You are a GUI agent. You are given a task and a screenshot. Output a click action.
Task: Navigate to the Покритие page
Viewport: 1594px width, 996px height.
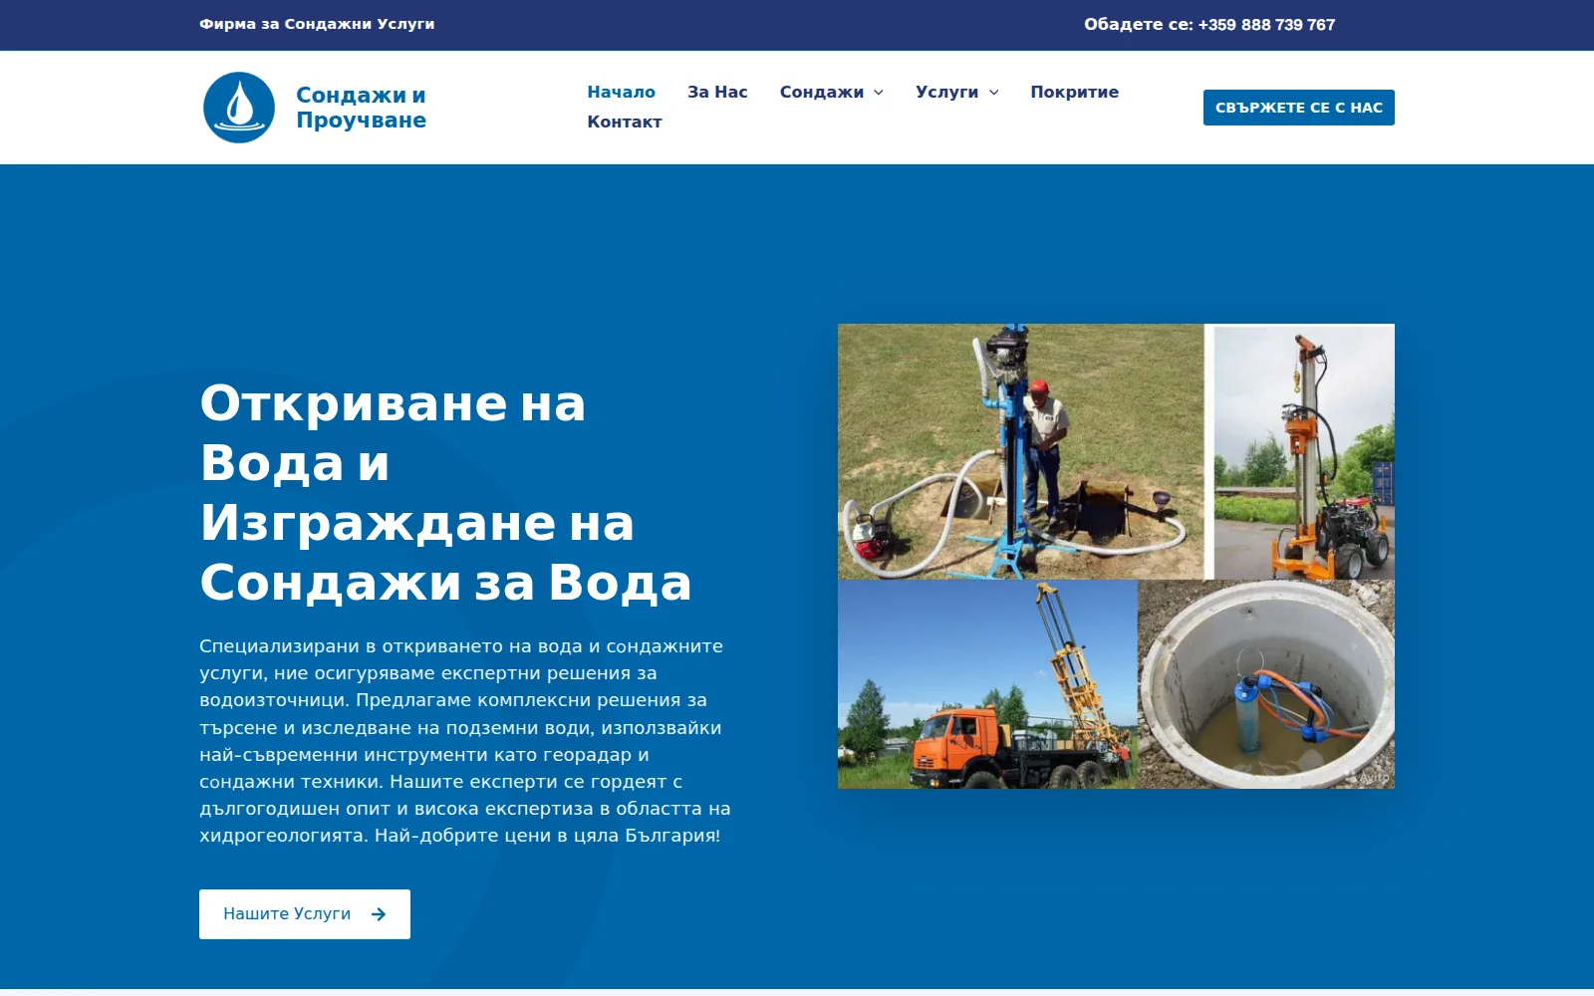(1074, 92)
